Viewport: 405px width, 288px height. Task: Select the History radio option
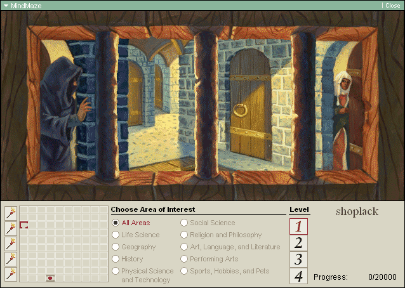click(116, 259)
